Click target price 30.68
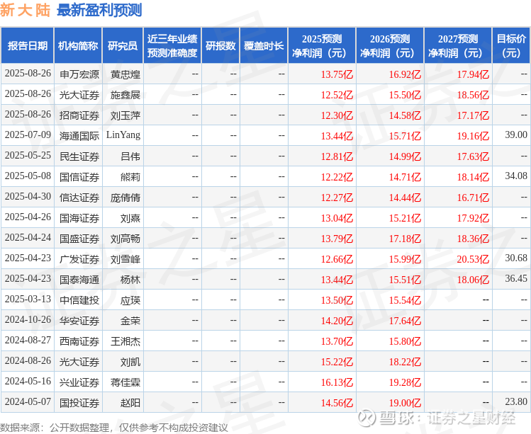 click(x=516, y=258)
